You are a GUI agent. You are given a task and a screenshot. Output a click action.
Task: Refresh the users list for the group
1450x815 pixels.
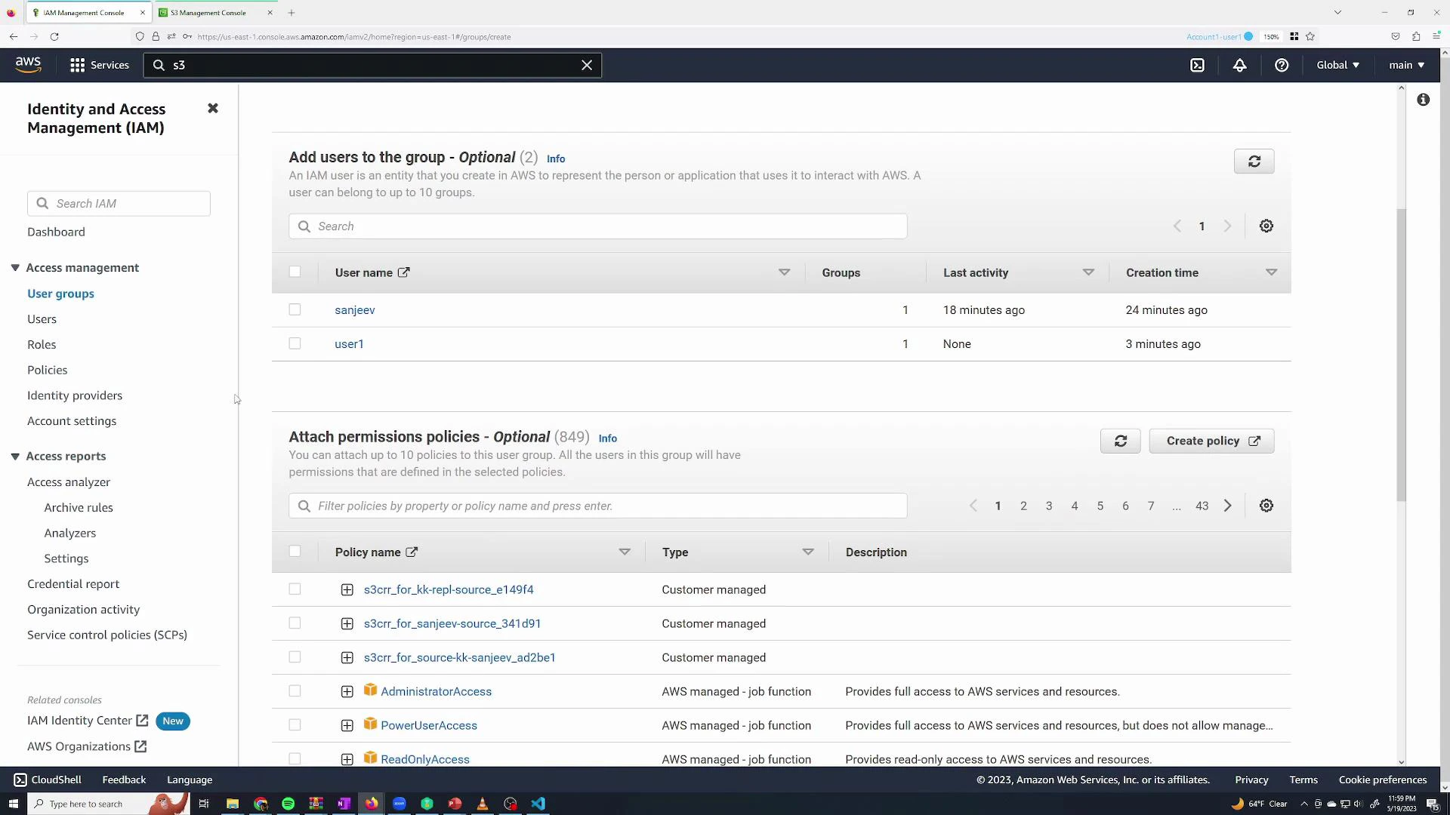point(1254,161)
